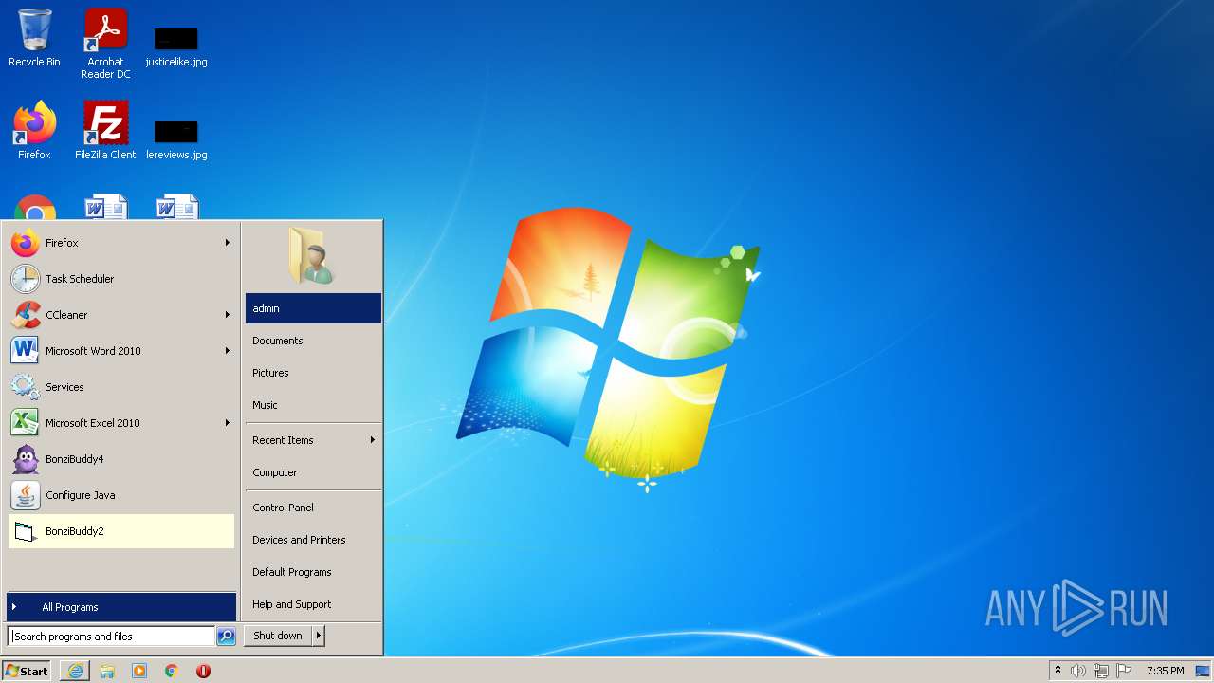Click the purple BonziBuddy4 gorilla icon
The image size is (1214, 683).
pyautogui.click(x=25, y=459)
